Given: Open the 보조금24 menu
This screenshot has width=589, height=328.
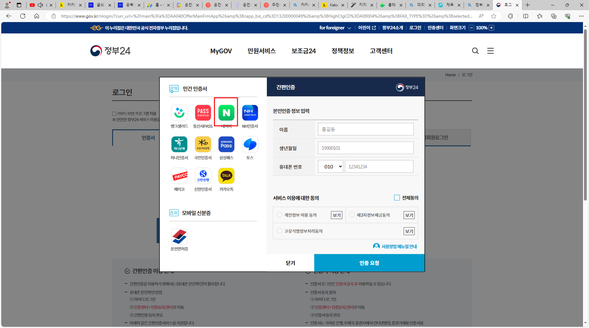Looking at the screenshot, I should click(304, 51).
